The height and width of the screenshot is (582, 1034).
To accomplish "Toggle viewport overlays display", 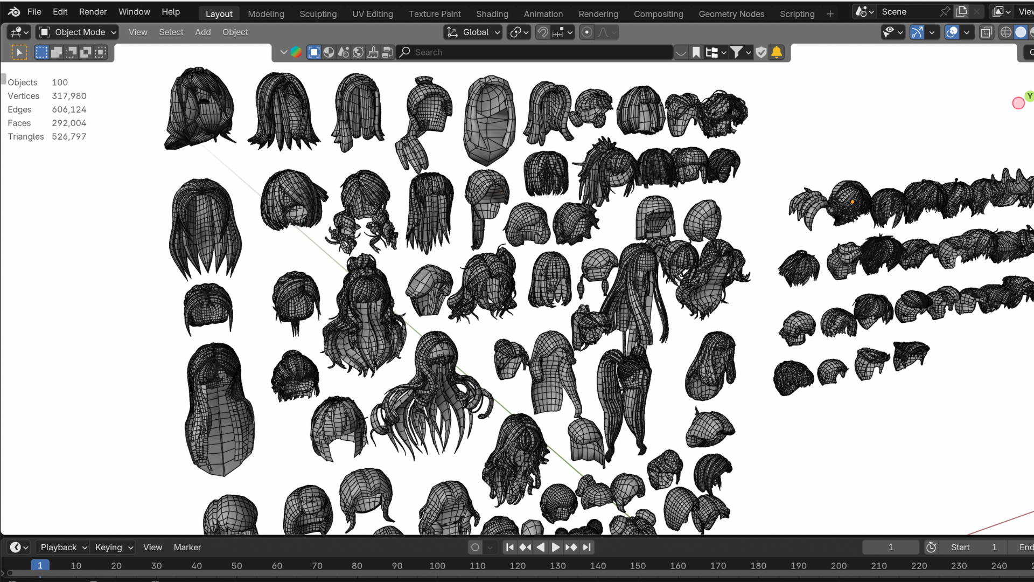I will (952, 32).
